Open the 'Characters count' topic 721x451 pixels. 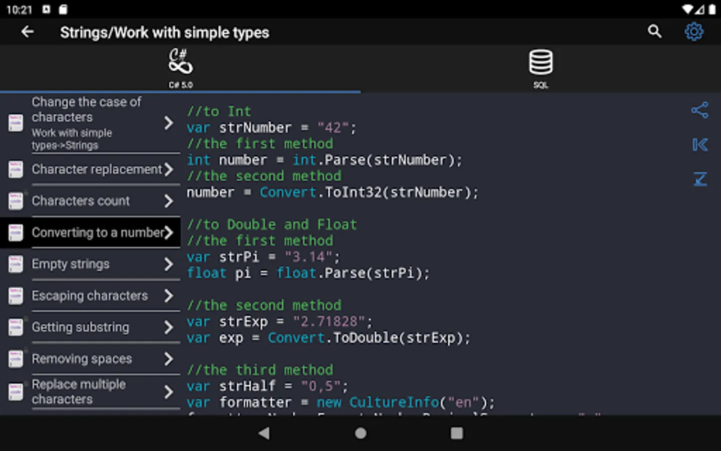[x=90, y=201]
